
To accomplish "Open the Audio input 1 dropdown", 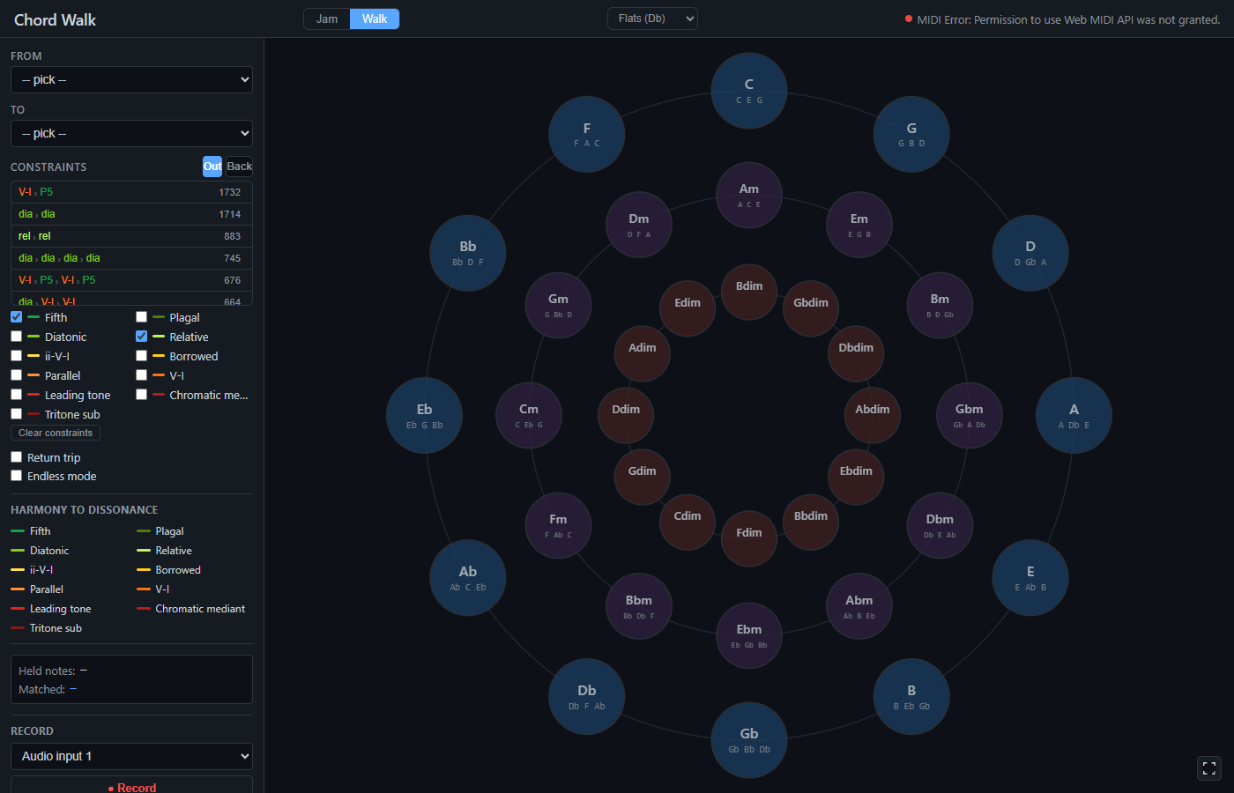I will (x=131, y=756).
